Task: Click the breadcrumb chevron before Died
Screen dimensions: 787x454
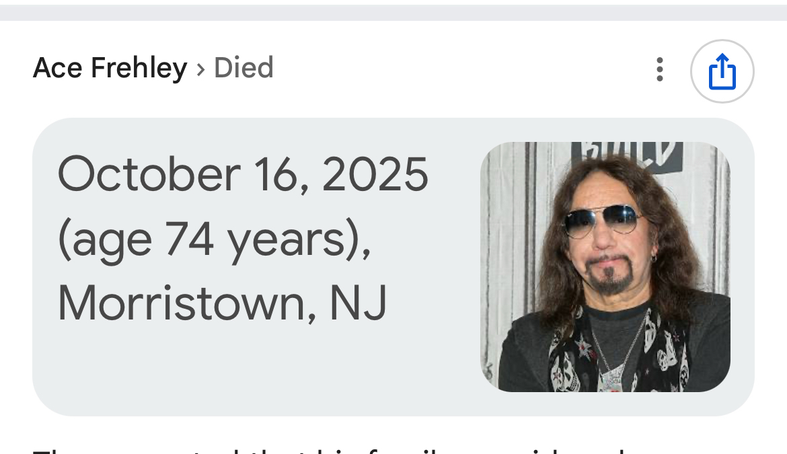Action: pyautogui.click(x=200, y=69)
